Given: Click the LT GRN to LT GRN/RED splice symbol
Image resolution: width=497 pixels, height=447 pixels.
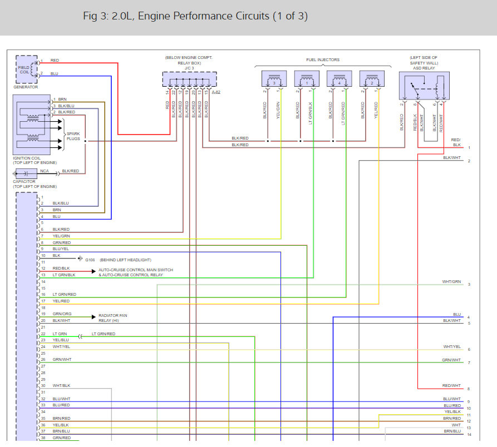Looking at the screenshot, I should click(x=80, y=336).
